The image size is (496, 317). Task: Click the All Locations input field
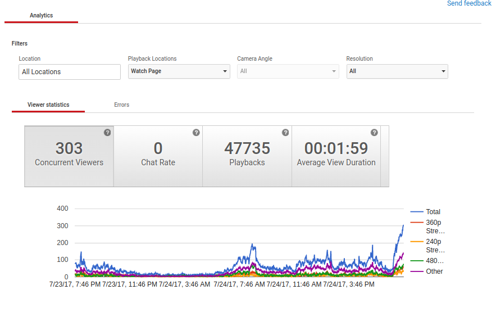tap(70, 72)
